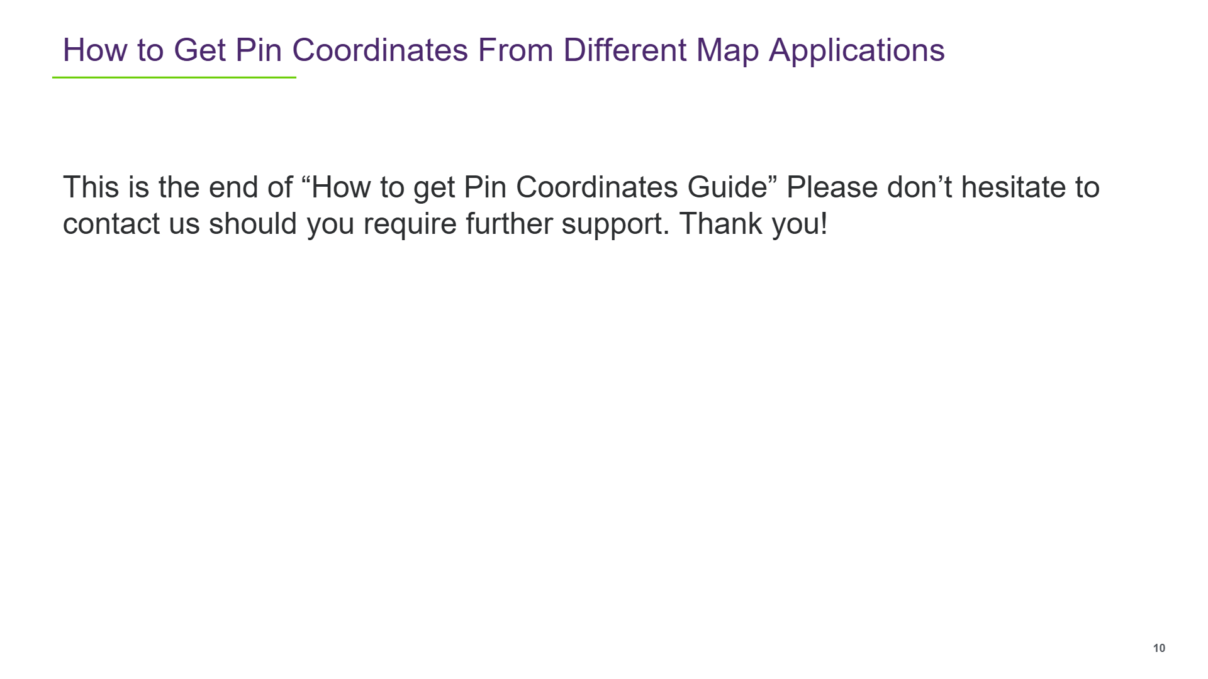The image size is (1208, 679).
Task: Click "Guide" inside the quoted phrase
Action: coord(727,187)
